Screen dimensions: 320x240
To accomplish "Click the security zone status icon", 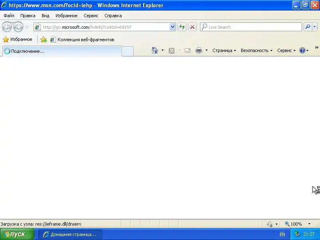I will point(270,224).
